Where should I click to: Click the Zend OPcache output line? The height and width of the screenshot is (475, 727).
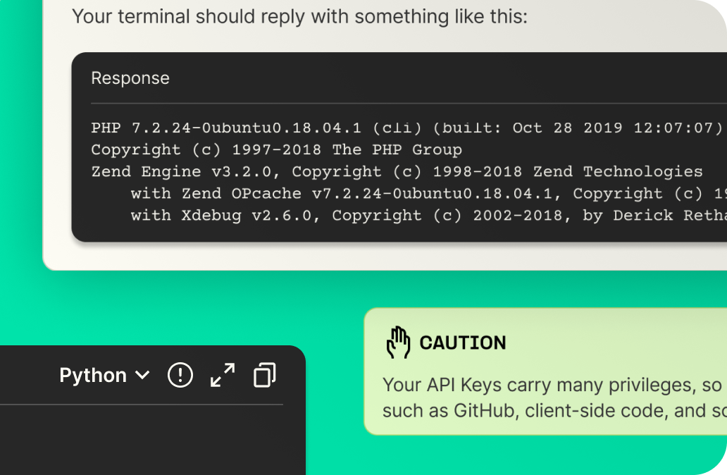pyautogui.click(x=429, y=193)
